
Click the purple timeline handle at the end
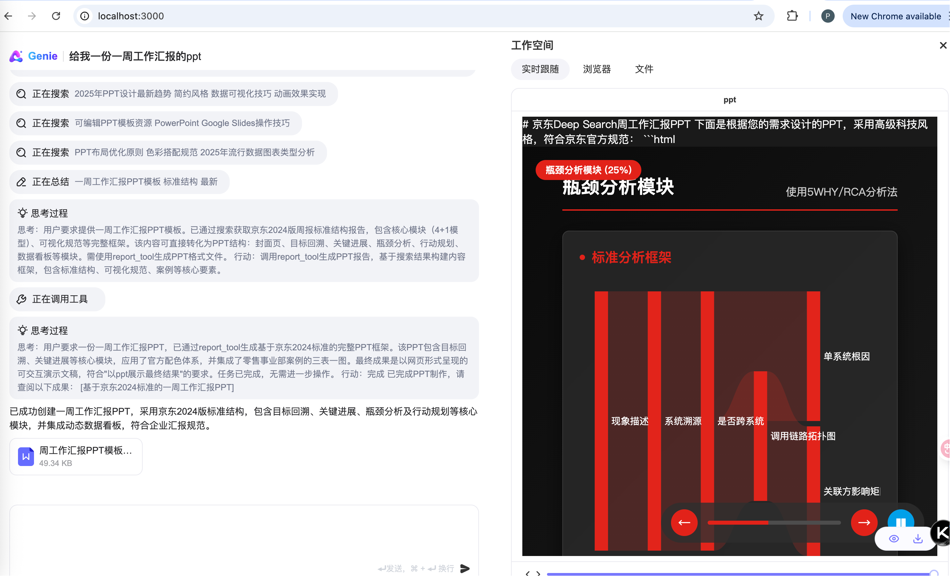coord(934,573)
